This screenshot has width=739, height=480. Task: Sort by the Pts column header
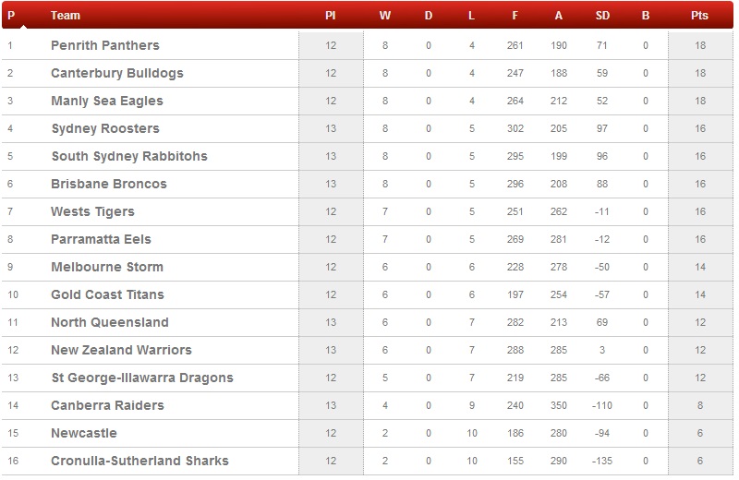point(699,16)
